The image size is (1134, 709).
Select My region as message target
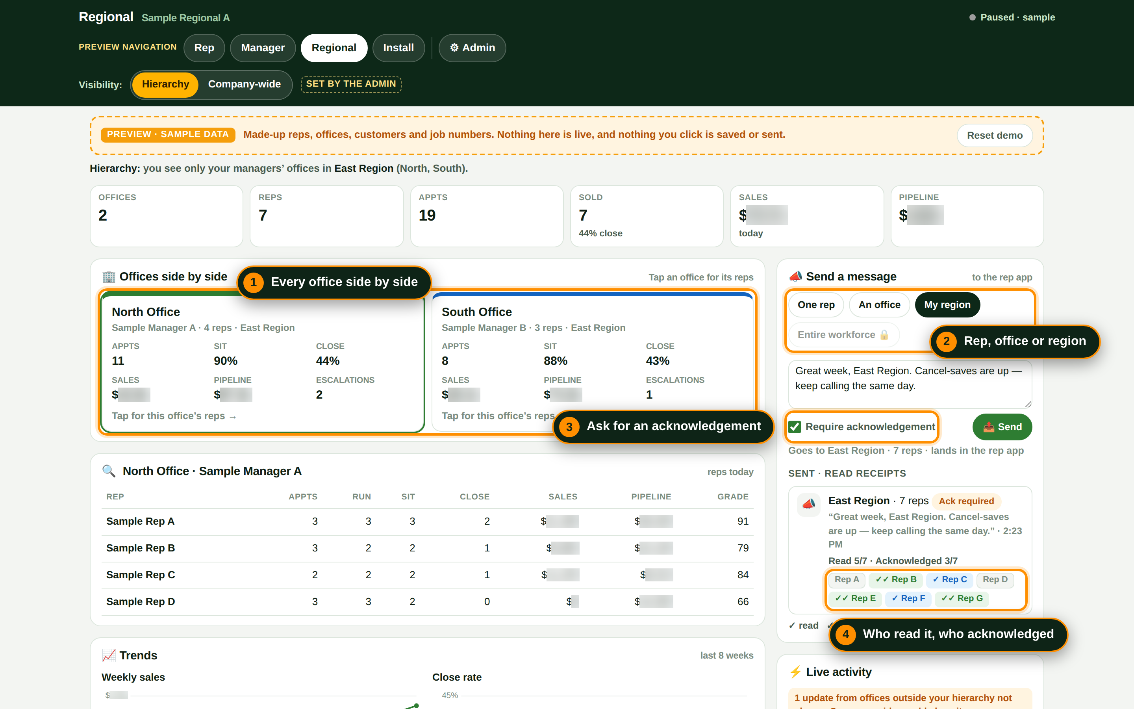pyautogui.click(x=947, y=305)
